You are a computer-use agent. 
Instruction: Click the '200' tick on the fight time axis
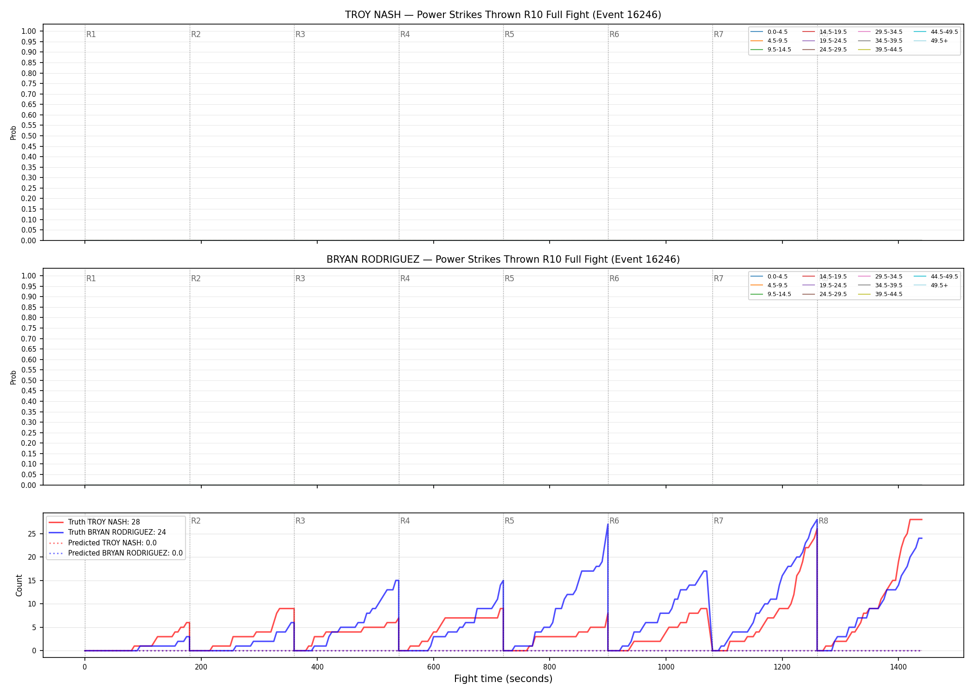[x=201, y=667]
